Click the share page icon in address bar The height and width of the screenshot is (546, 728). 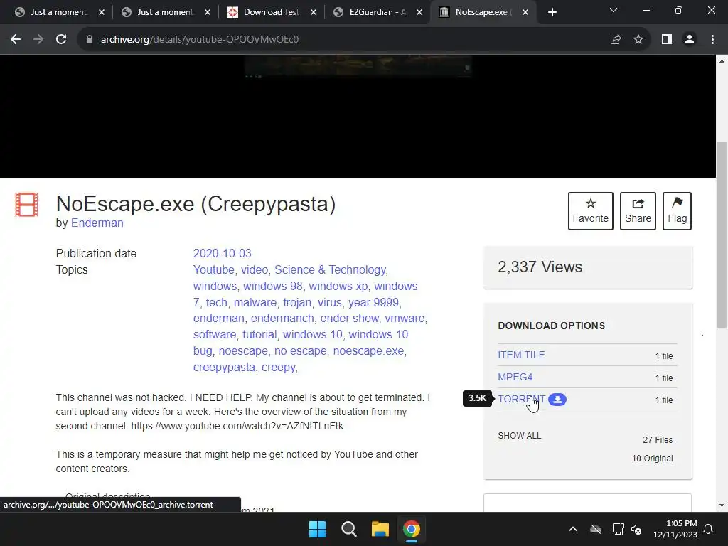pyautogui.click(x=616, y=40)
